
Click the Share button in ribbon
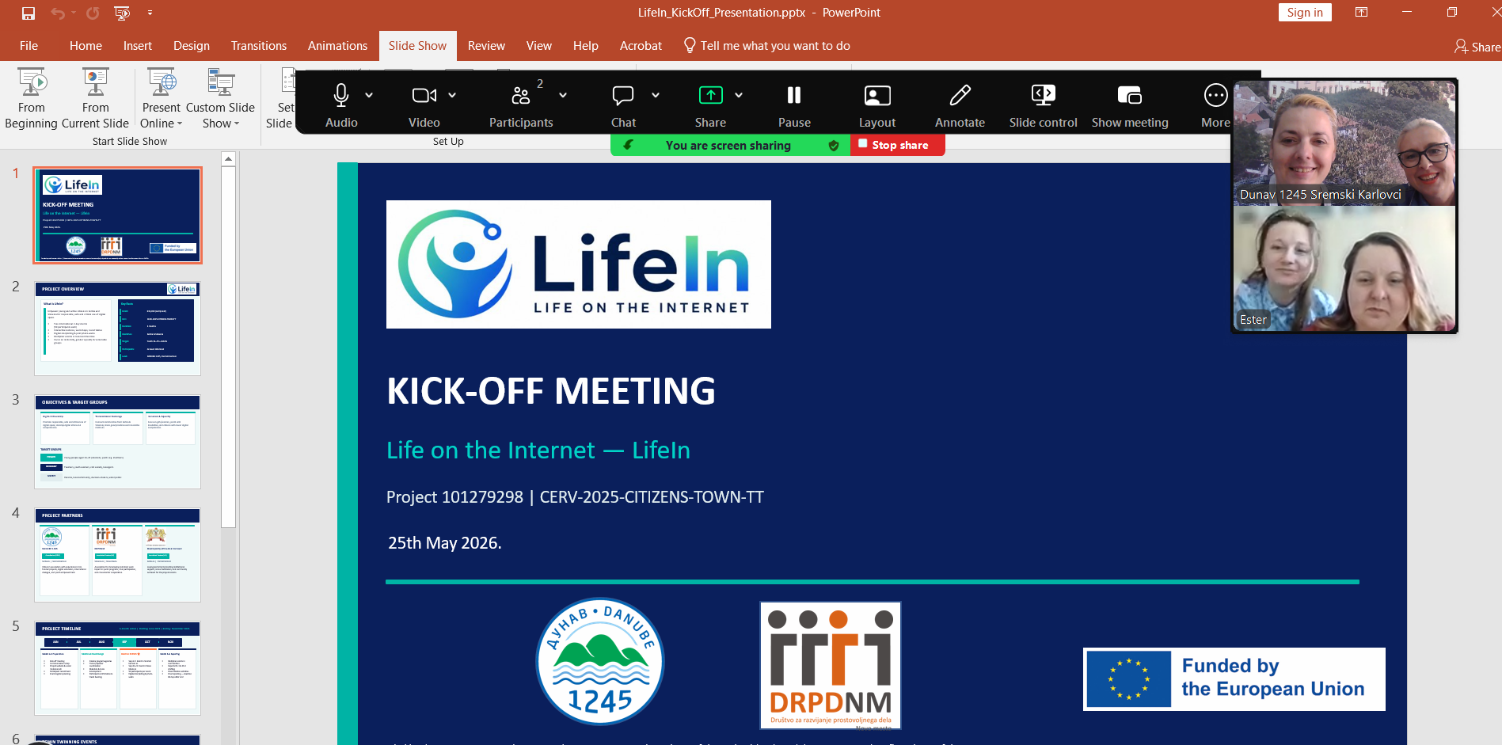[x=1477, y=47]
